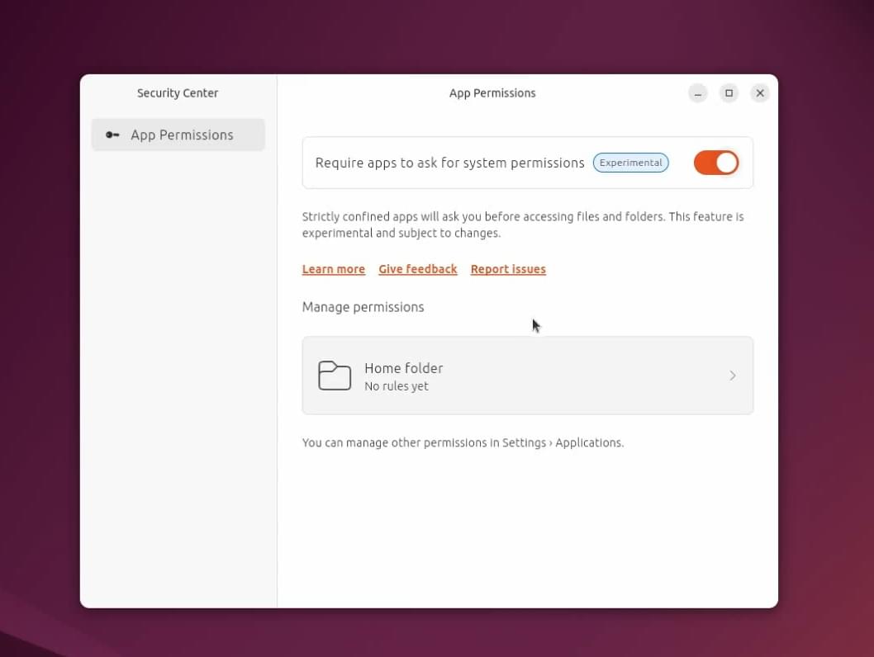The height and width of the screenshot is (657, 874).
Task: Click the Experimental badge
Action: tap(630, 163)
